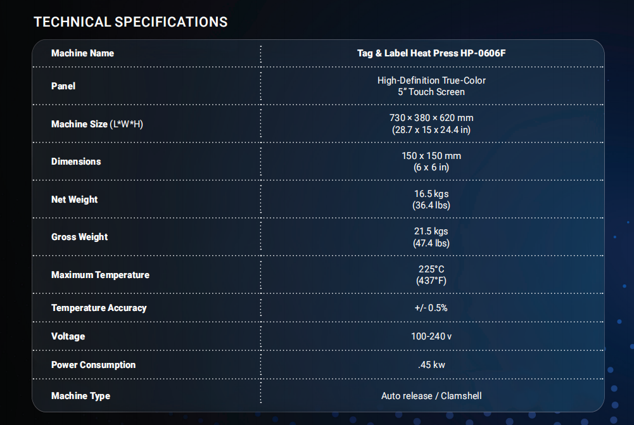
Task: Select the Gross Weight label
Action: tap(80, 237)
